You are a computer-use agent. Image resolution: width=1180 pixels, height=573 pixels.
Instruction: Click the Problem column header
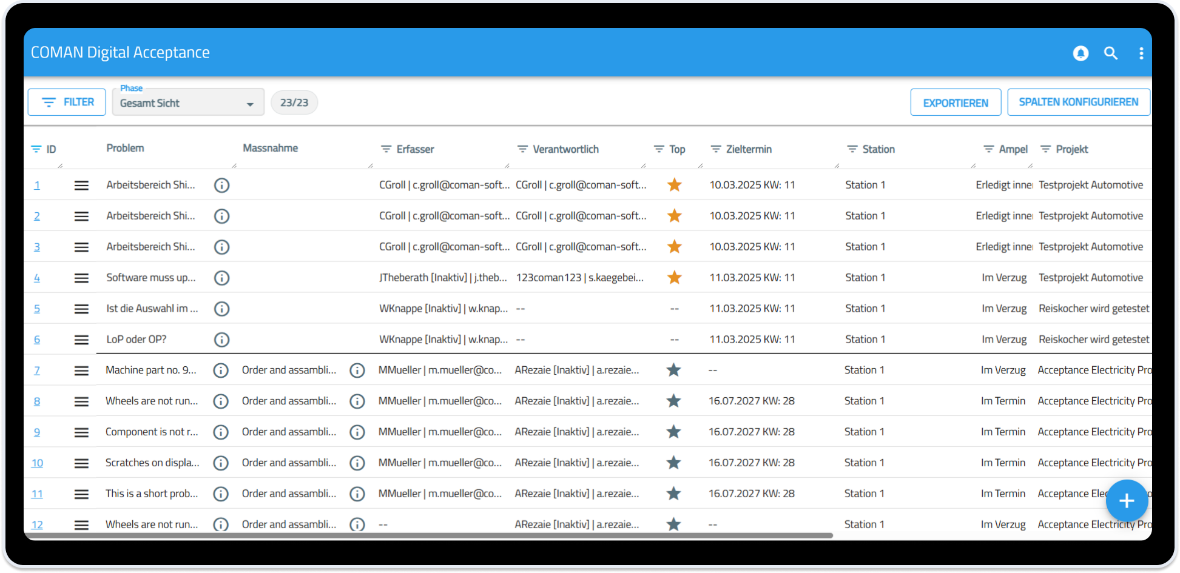point(125,149)
